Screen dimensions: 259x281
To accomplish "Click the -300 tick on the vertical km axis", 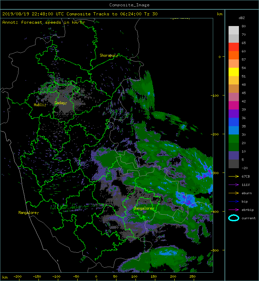I will pyautogui.click(x=214, y=173).
